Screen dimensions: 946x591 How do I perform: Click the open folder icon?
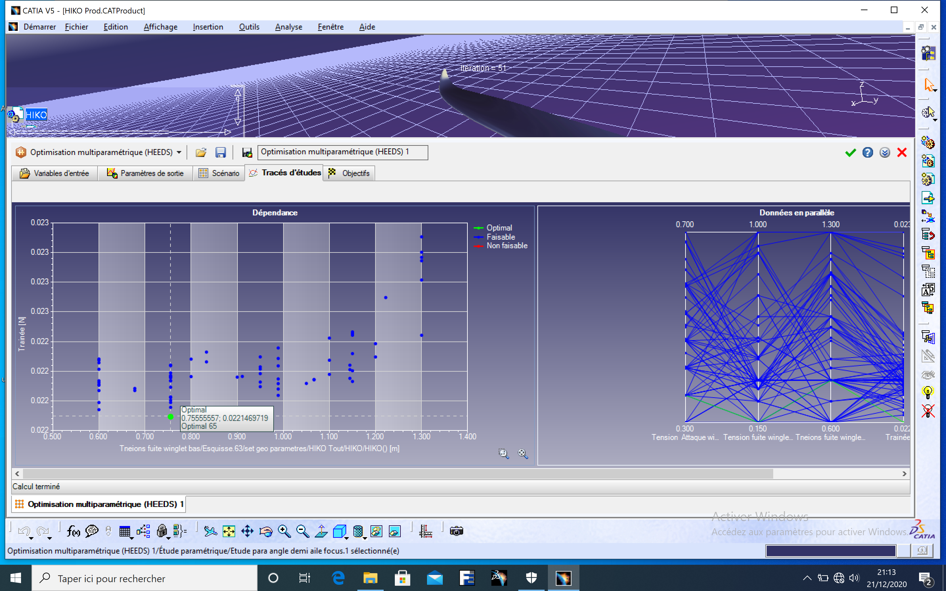click(201, 152)
